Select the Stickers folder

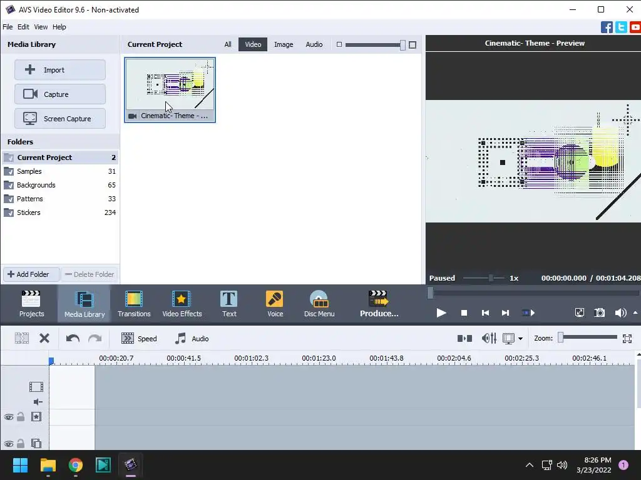pyautogui.click(x=60, y=212)
